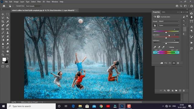Open the color range dropdown showing Cyans
This screenshot has width=194, height=109.
pos(169,25)
